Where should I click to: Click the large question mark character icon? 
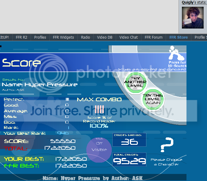167,146
